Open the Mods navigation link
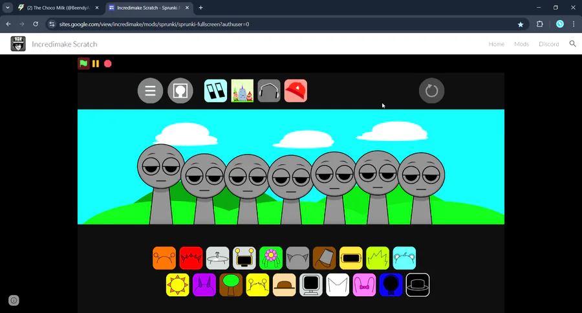Viewport: 582px width, 313px height. 521,44
